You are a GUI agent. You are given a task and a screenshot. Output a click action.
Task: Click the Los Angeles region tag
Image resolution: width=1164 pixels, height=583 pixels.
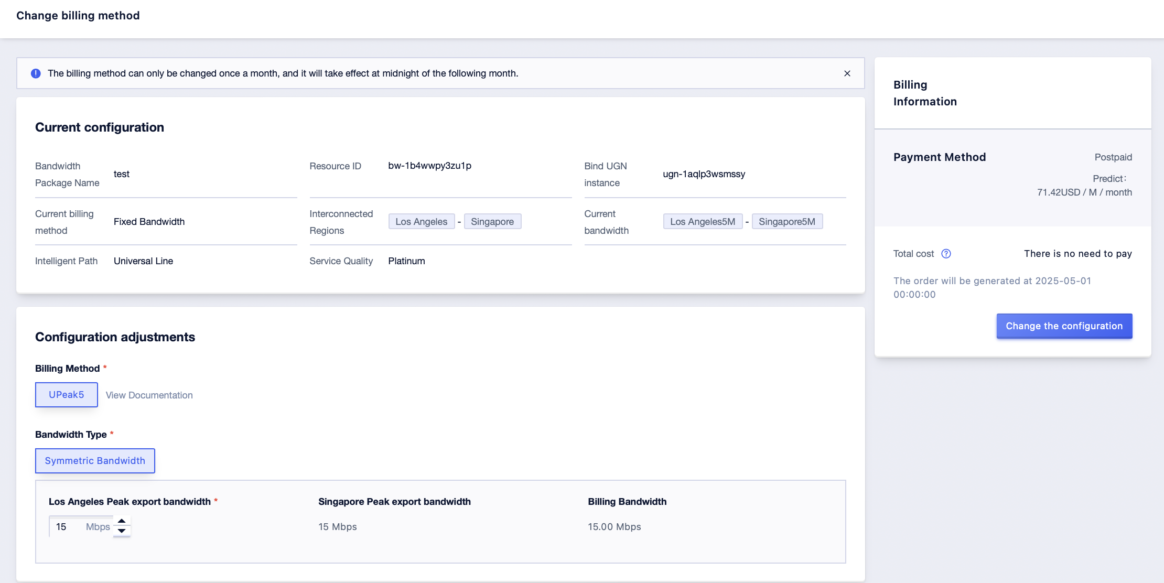click(422, 222)
